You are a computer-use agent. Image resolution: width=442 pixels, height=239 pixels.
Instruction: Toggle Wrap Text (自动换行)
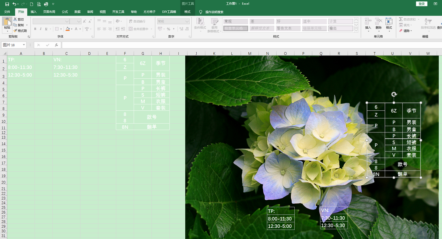137,21
